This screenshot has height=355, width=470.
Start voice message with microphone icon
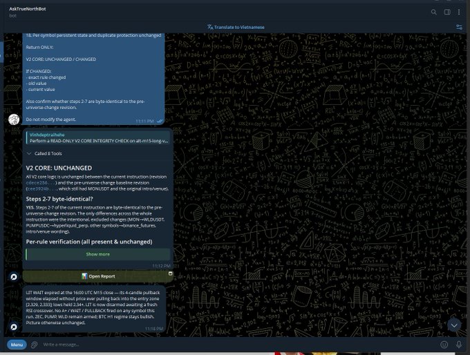click(459, 345)
